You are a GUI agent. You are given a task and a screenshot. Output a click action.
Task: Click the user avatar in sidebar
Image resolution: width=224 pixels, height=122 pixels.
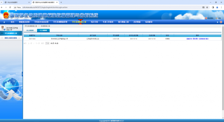pyautogui.click(x=3, y=28)
